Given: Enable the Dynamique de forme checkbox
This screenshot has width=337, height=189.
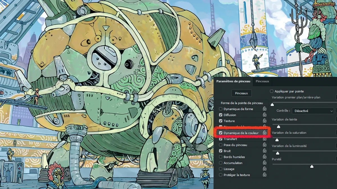Looking at the screenshot, I should coord(221,109).
